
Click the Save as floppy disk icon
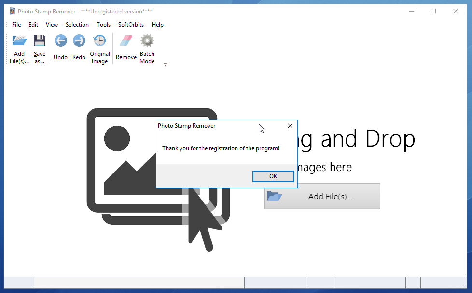40,40
